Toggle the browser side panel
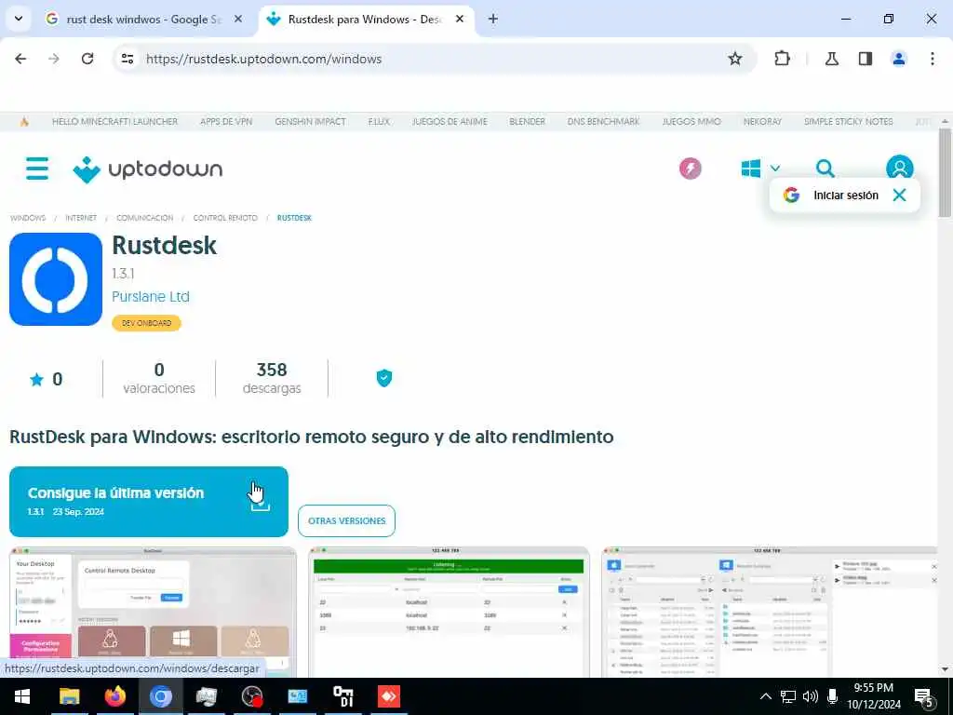The image size is (953, 715). click(866, 59)
